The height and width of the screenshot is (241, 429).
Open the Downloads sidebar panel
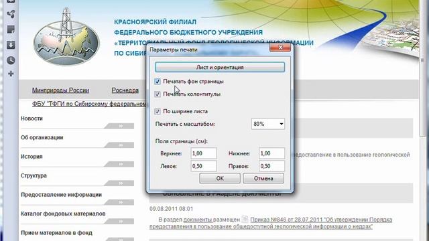(x=11, y=45)
